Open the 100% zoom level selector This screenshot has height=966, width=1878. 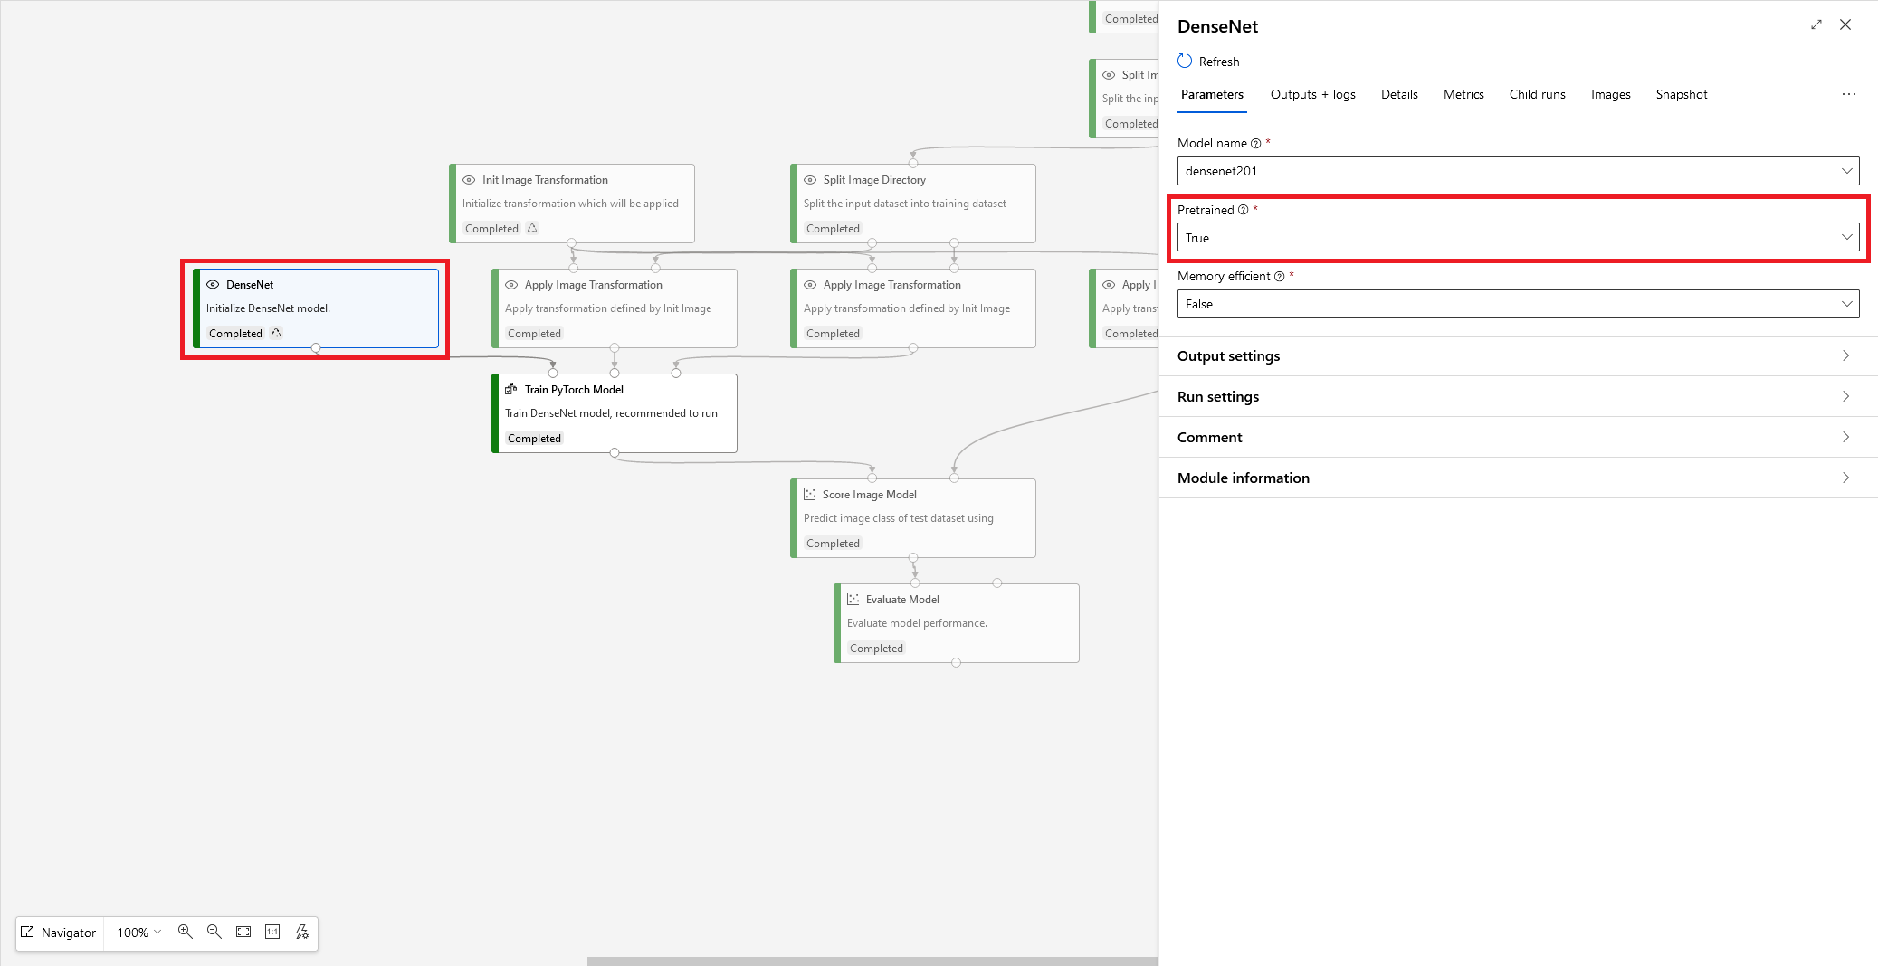coord(137,932)
